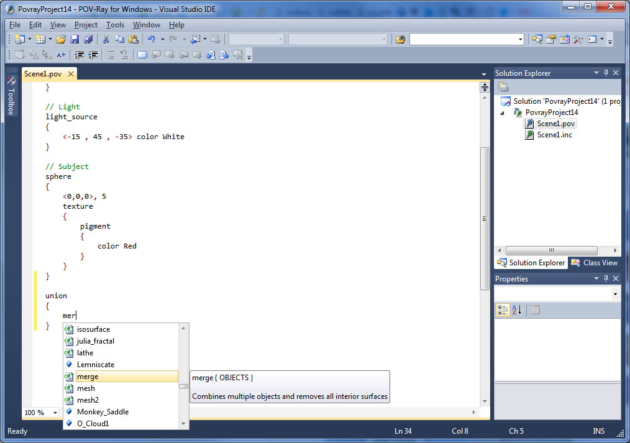Toggle Categorized view in Properties panel
Screen dimensions: 630x443
[504, 310]
